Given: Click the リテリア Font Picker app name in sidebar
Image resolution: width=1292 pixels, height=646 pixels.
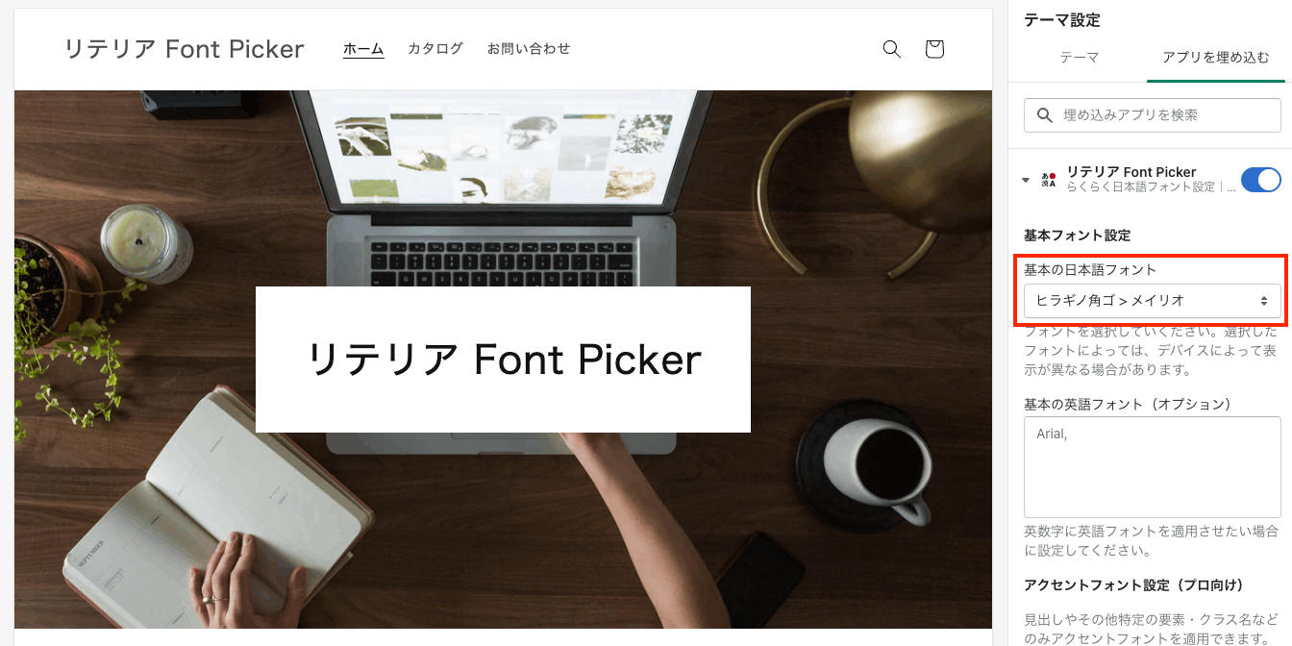Looking at the screenshot, I should click(1131, 172).
